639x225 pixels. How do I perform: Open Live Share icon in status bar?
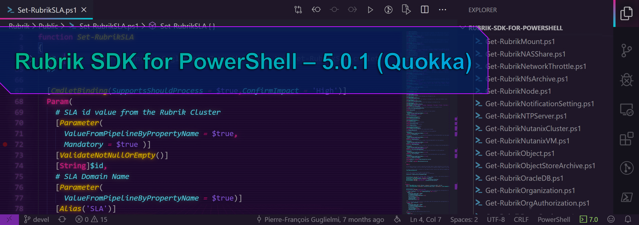click(x=397, y=219)
